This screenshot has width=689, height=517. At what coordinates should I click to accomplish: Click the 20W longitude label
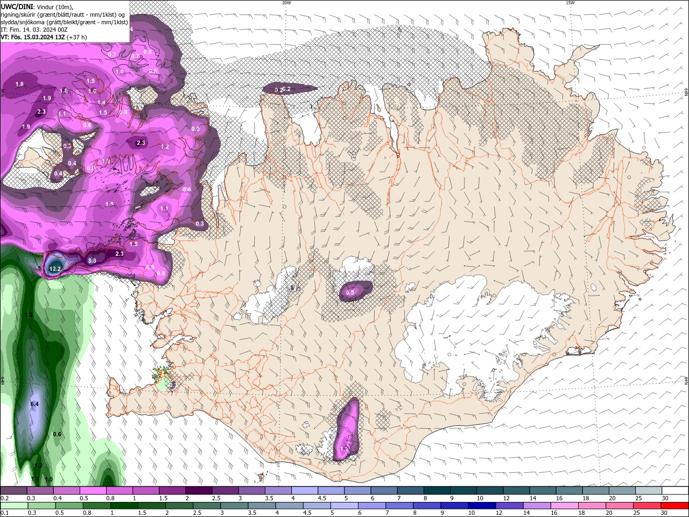pyautogui.click(x=286, y=3)
